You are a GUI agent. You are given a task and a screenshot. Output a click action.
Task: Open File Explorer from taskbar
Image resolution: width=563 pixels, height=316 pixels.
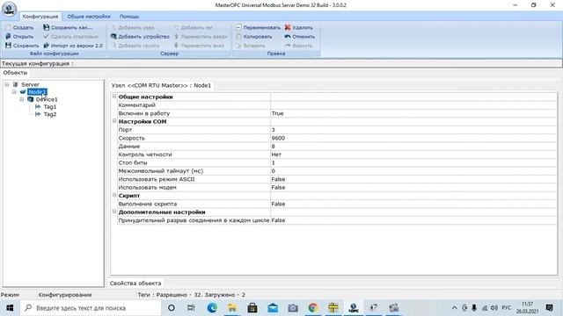click(x=232, y=308)
